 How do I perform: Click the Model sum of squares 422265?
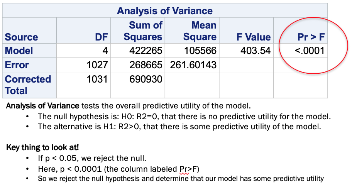click(x=146, y=51)
